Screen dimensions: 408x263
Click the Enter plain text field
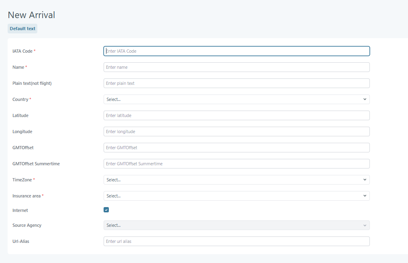pos(236,83)
